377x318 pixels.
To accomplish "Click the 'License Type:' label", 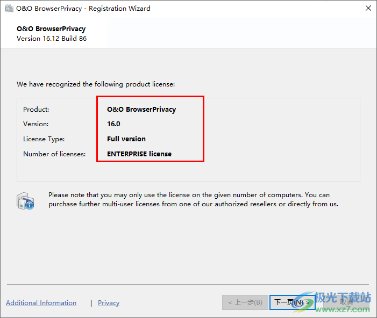I will [44, 139].
